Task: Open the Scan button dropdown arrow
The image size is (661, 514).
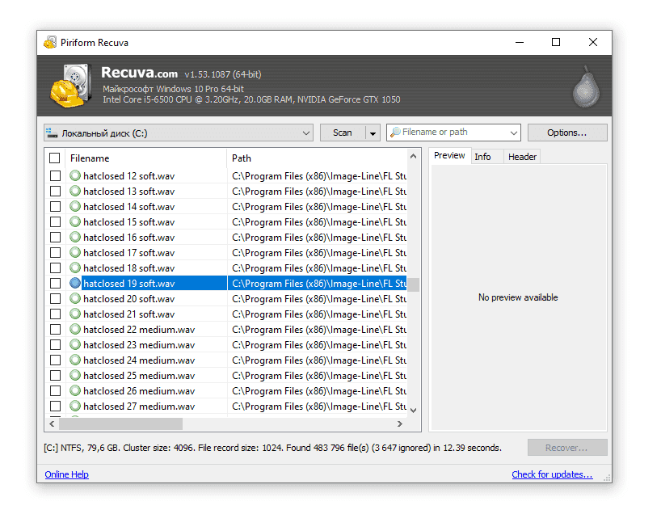Action: pos(373,133)
